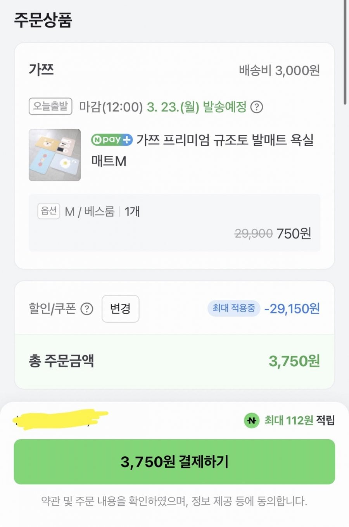Tap the 가쯔 store name
Viewport: 349px width, 527px height.
[x=41, y=70]
